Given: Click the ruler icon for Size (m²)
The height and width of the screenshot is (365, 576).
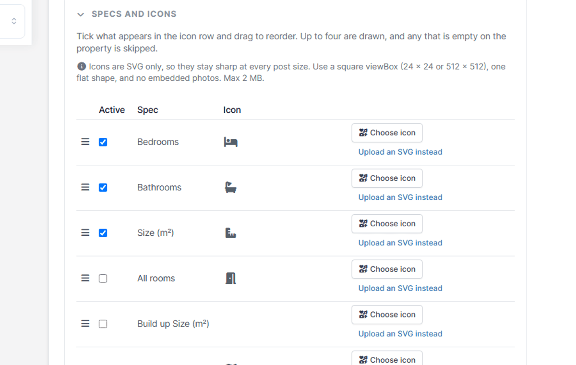Looking at the screenshot, I should click(x=231, y=233).
